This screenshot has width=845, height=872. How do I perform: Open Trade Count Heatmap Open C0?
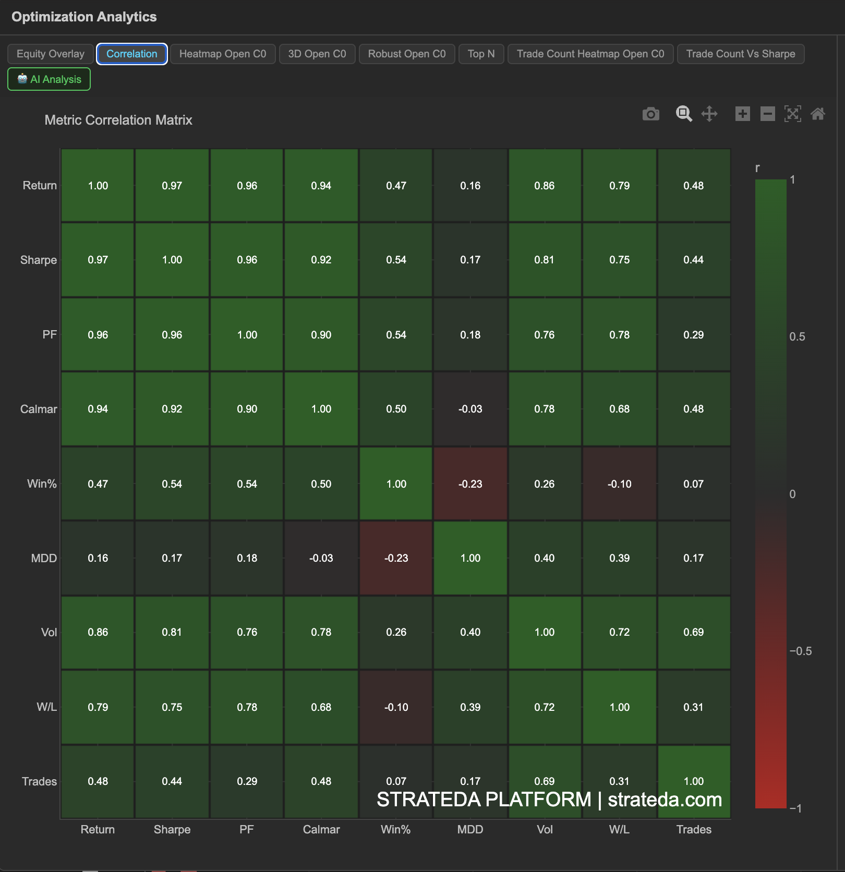590,54
